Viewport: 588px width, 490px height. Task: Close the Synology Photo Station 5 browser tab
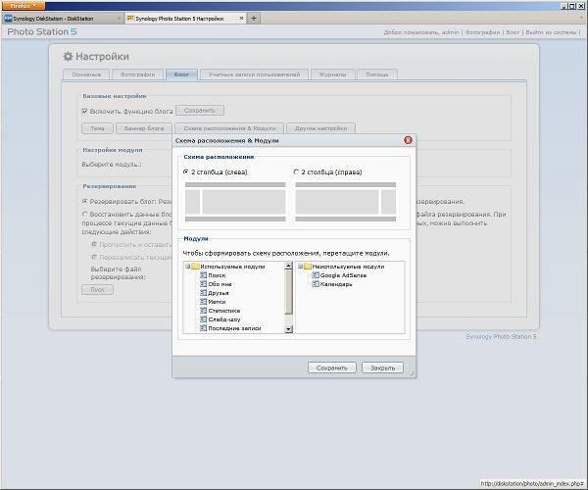click(241, 18)
